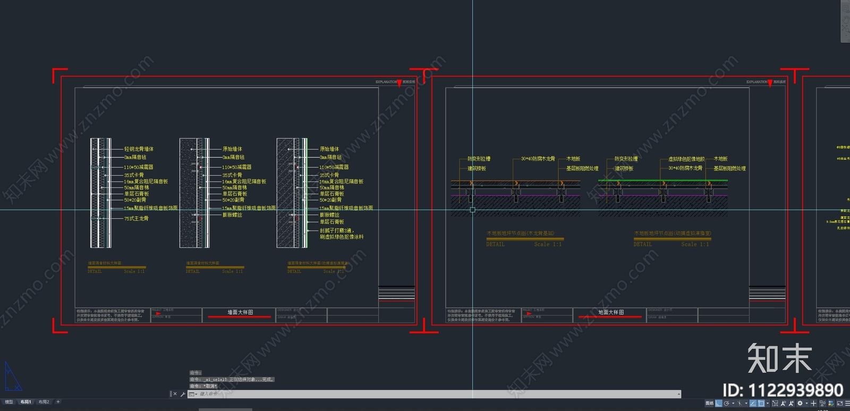850x411 pixels.
Task: Open object snap settings dropdown
Action: [x=768, y=403]
